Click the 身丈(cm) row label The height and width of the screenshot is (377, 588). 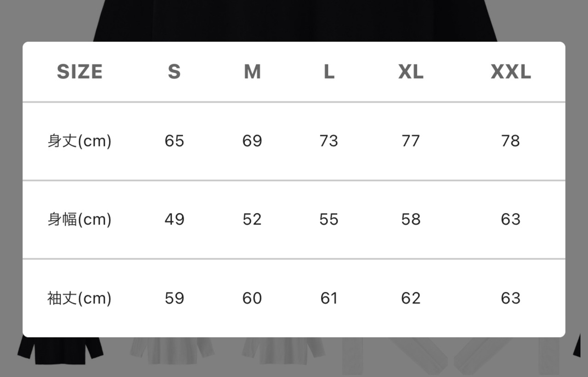click(x=79, y=141)
